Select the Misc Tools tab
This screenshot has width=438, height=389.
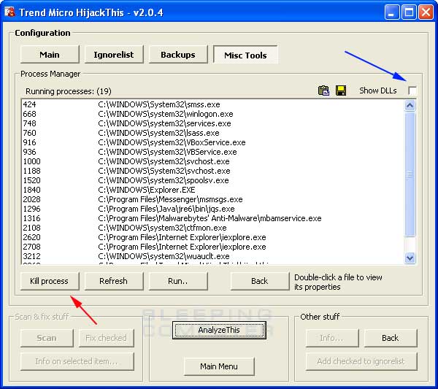245,55
